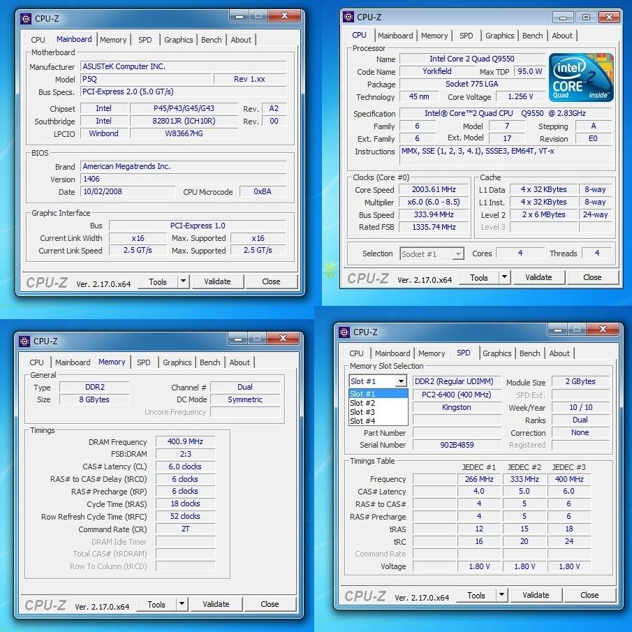Viewport: 632px width, 632px height.
Task: Click the Intel Core 2 Quad logo in CPU window
Action: (581, 78)
